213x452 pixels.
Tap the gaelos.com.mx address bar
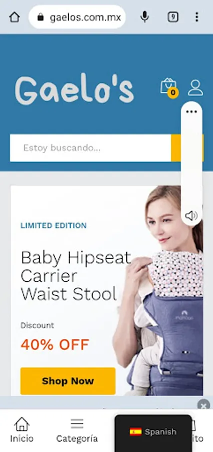(77, 17)
